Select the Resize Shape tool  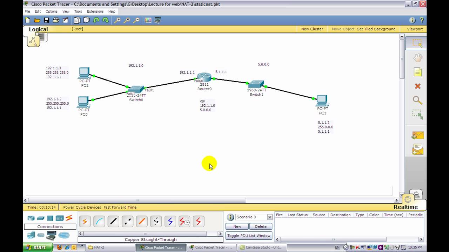[417, 114]
